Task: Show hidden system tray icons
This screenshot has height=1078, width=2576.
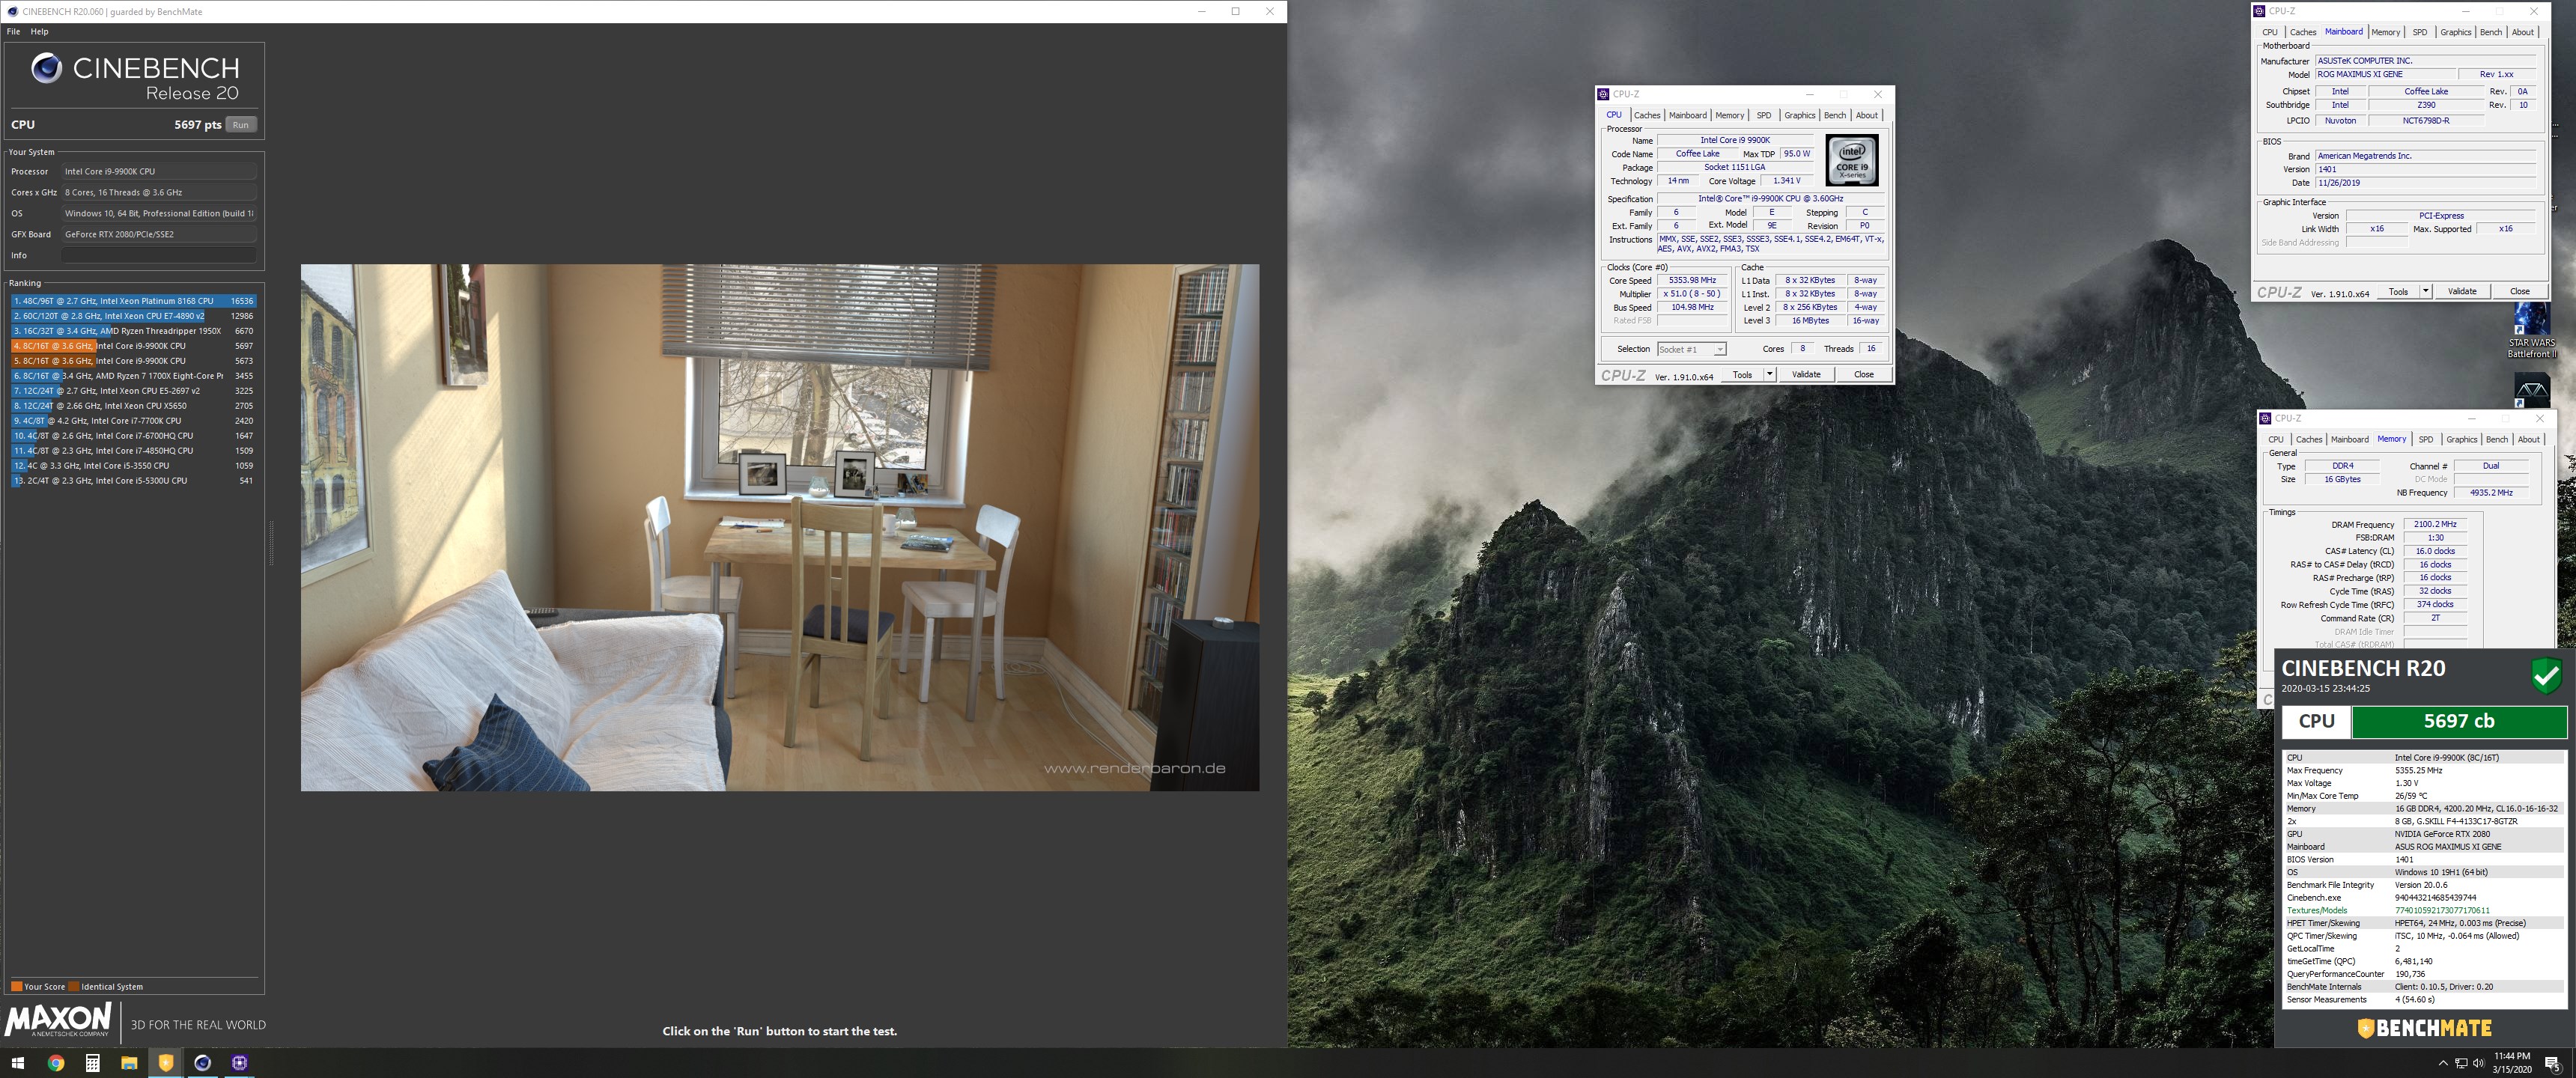Action: [x=2443, y=1063]
